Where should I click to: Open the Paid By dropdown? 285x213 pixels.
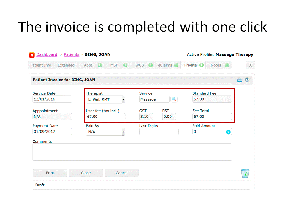(x=123, y=131)
